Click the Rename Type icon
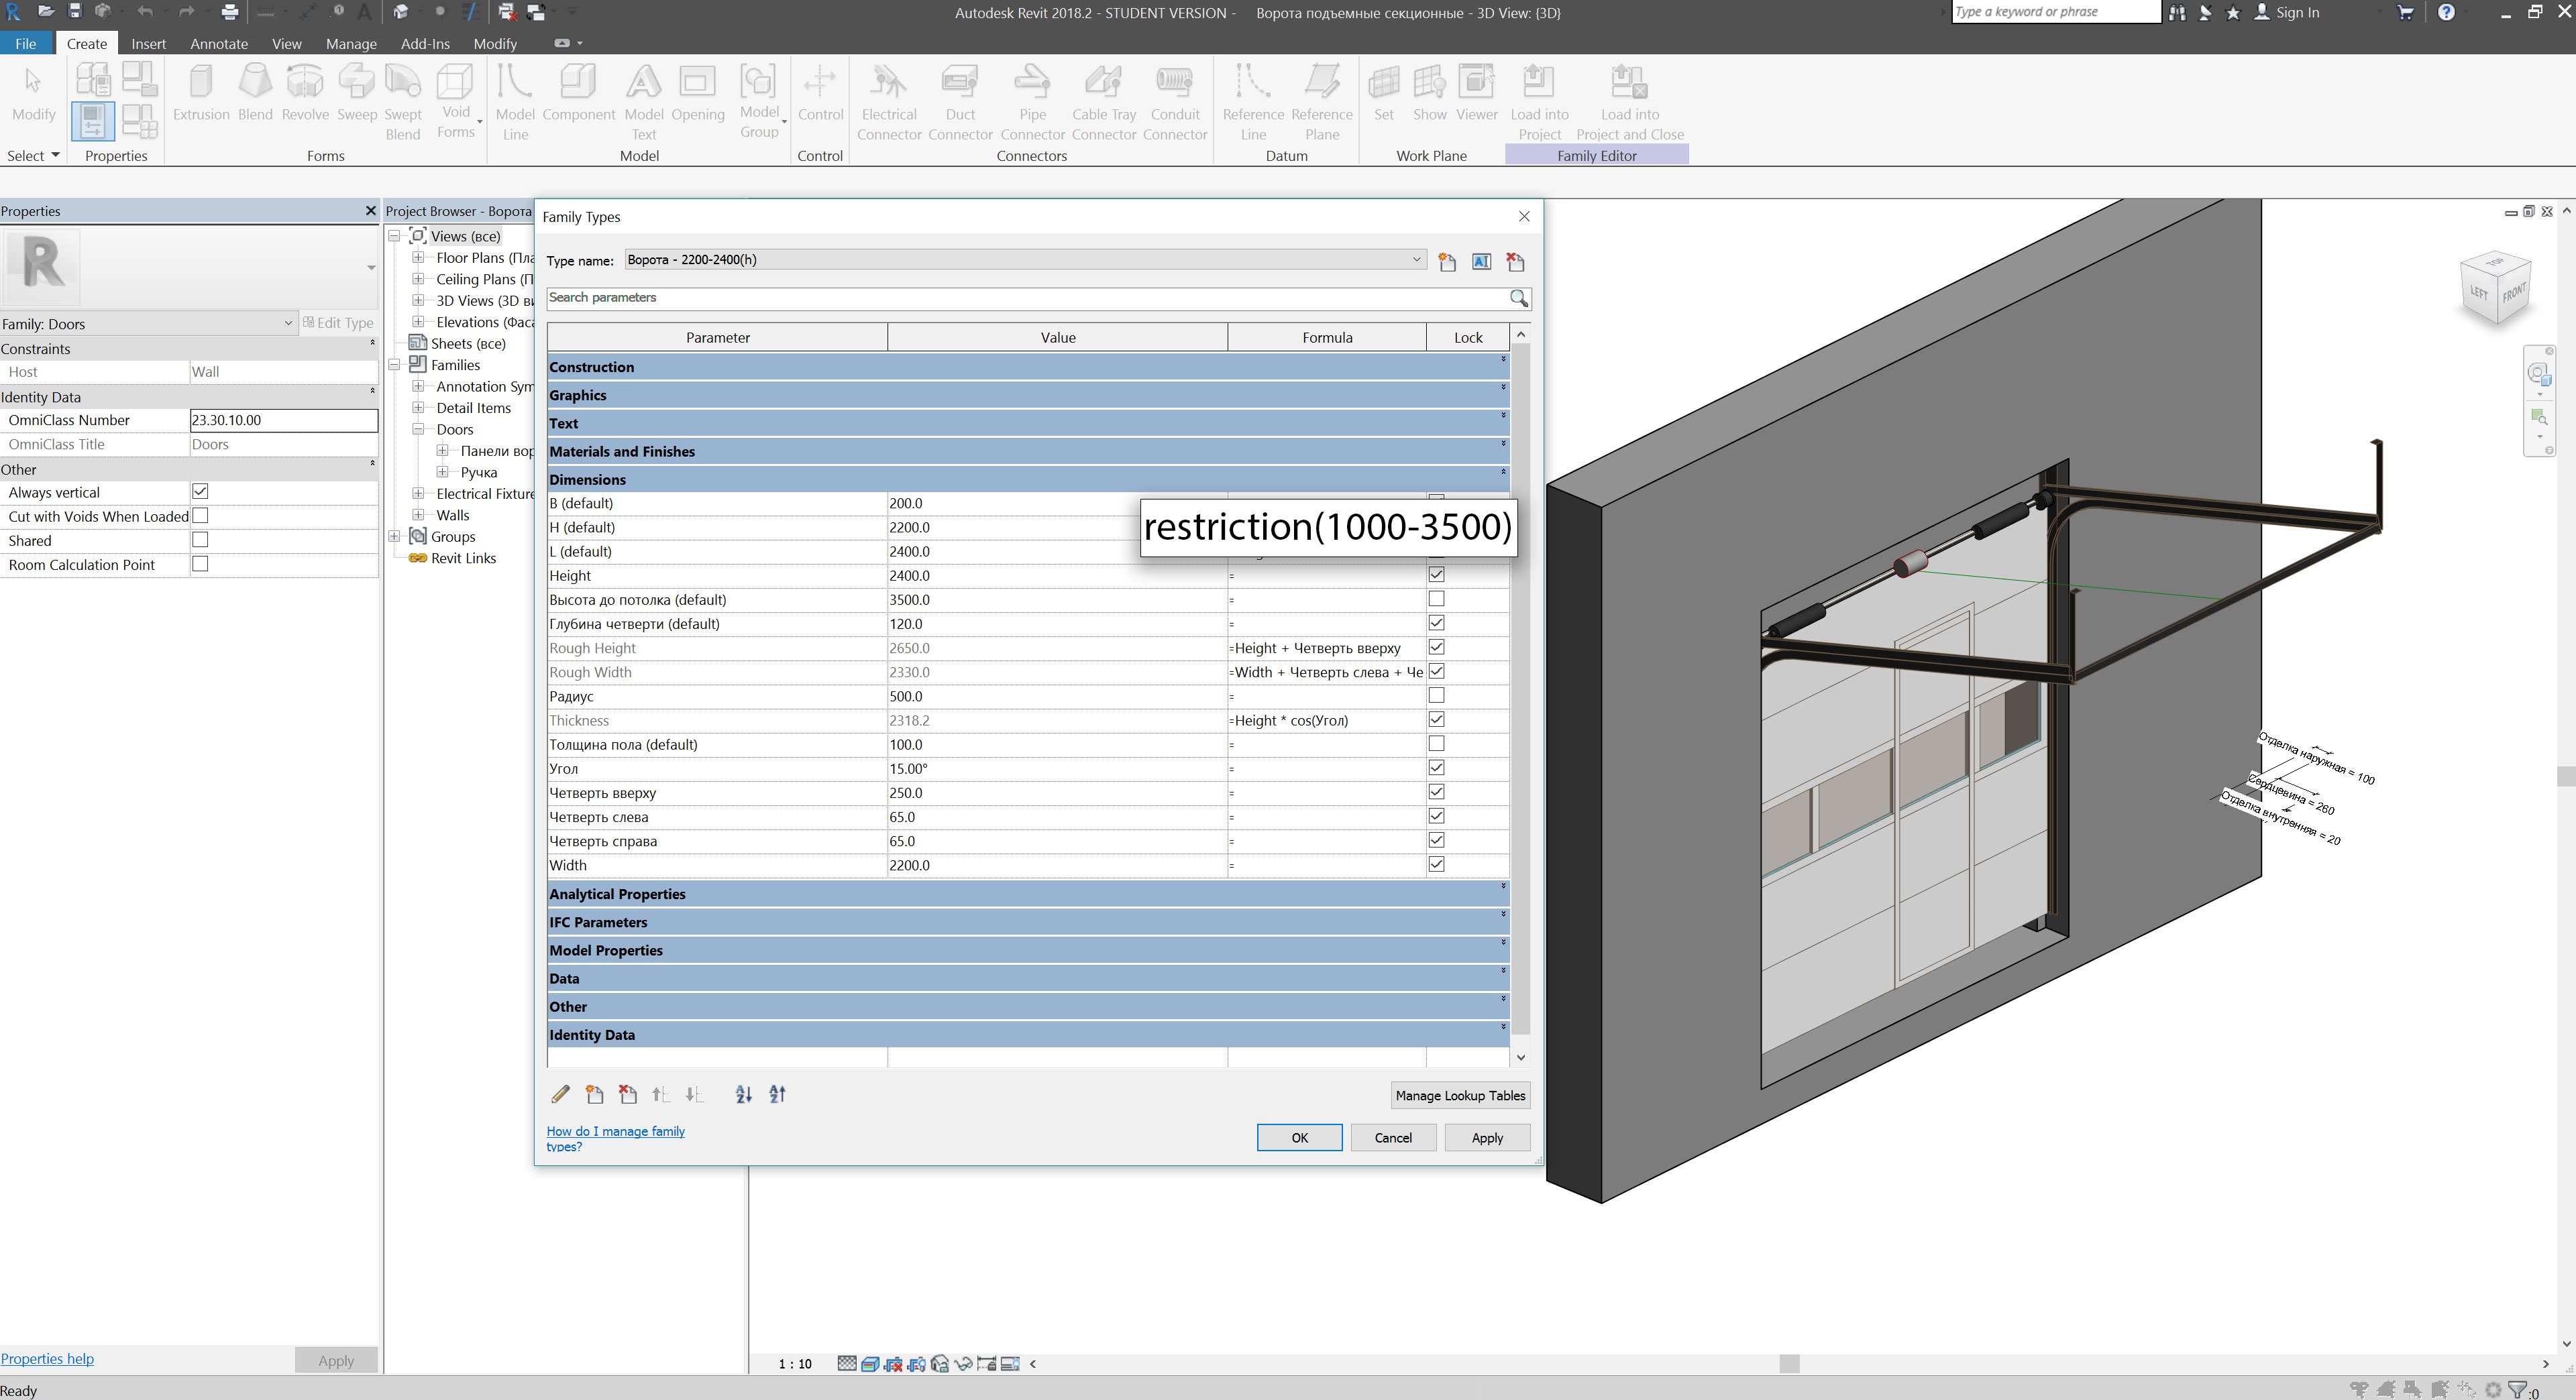The width and height of the screenshot is (2576, 1400). coord(1481,261)
